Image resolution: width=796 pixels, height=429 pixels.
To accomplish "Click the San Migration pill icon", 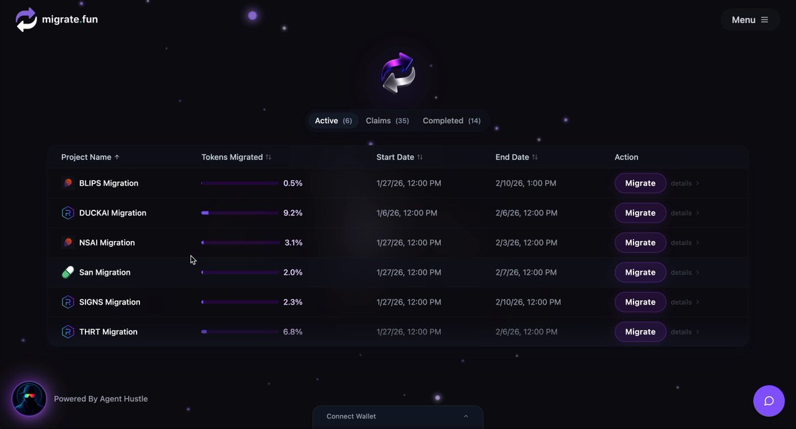I will click(x=68, y=272).
